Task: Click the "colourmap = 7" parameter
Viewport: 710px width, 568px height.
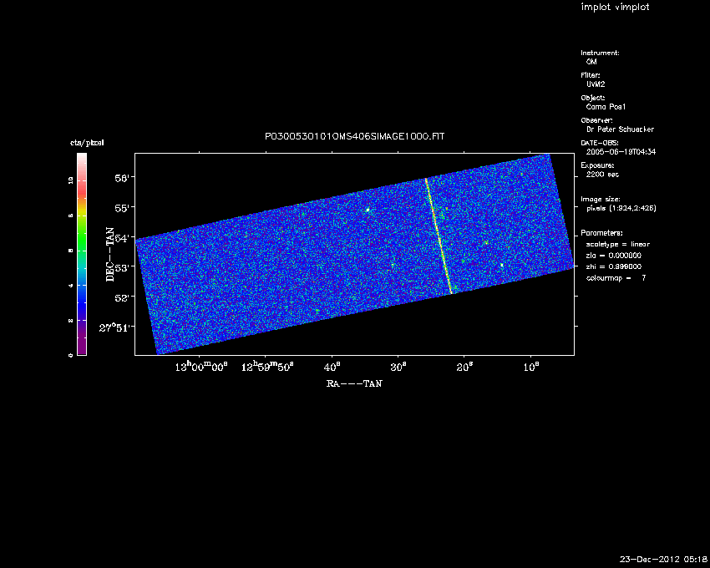Action: click(x=616, y=276)
